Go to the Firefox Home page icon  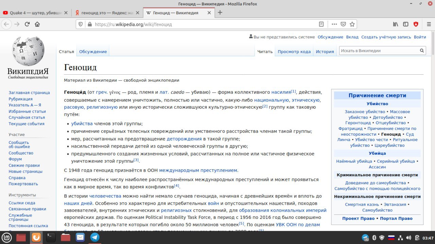point(37,24)
